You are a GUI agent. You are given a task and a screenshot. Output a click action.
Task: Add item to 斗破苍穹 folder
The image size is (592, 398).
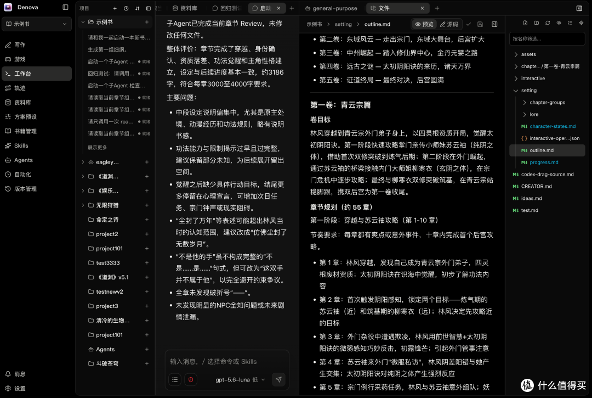[147, 363]
